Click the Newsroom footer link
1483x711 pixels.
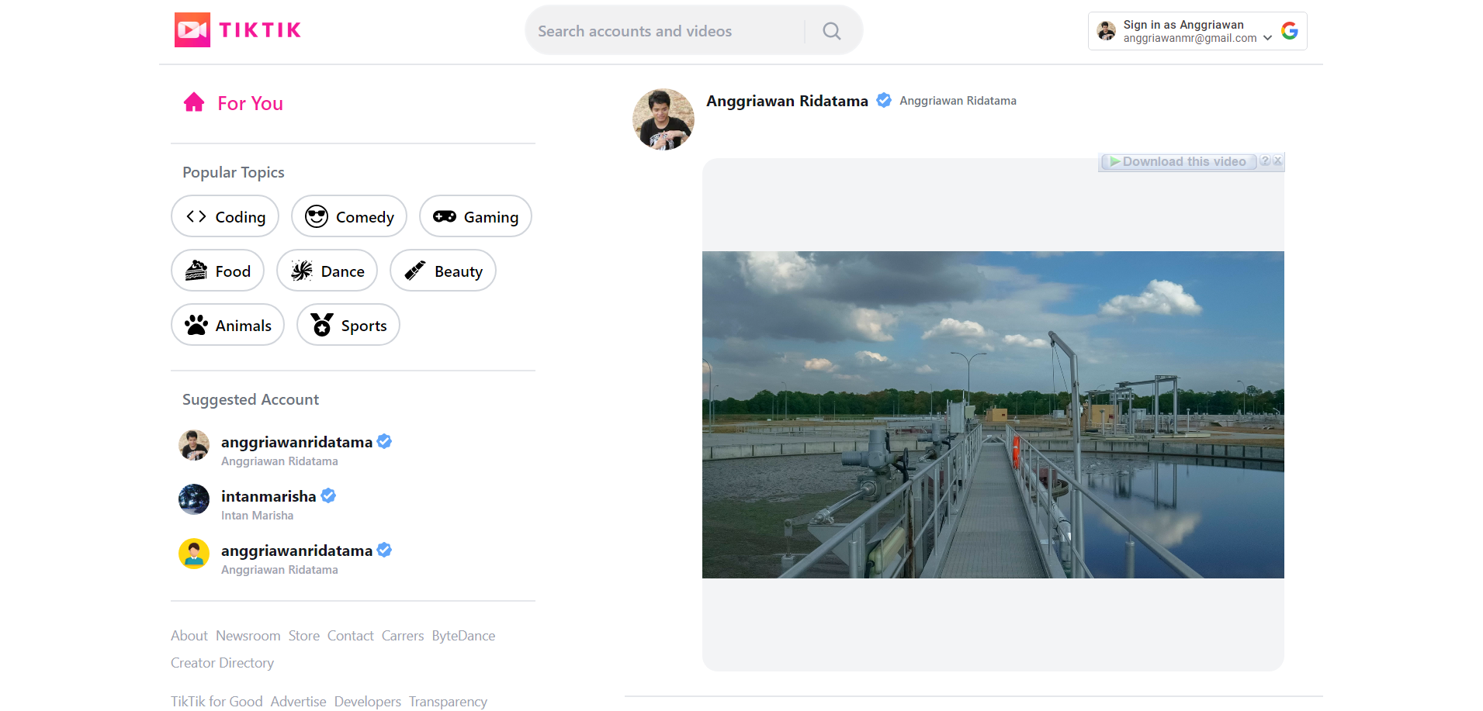[x=248, y=636]
